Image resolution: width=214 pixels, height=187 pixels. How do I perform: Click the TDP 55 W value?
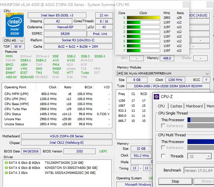click(18, 47)
